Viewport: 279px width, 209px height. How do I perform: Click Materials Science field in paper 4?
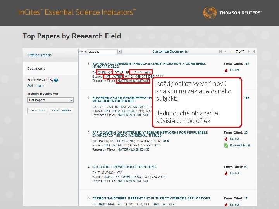coord(133,181)
